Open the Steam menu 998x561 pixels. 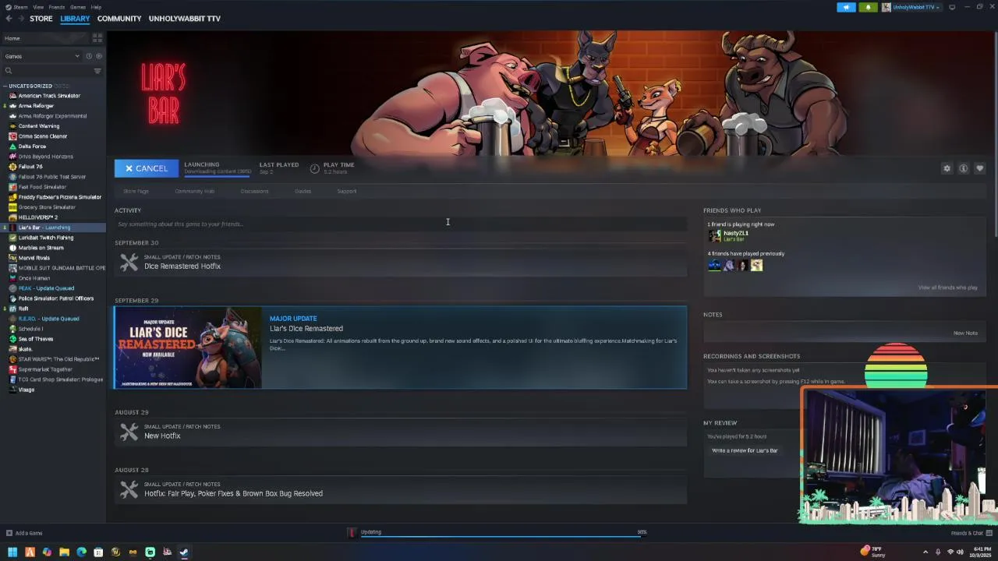click(19, 7)
